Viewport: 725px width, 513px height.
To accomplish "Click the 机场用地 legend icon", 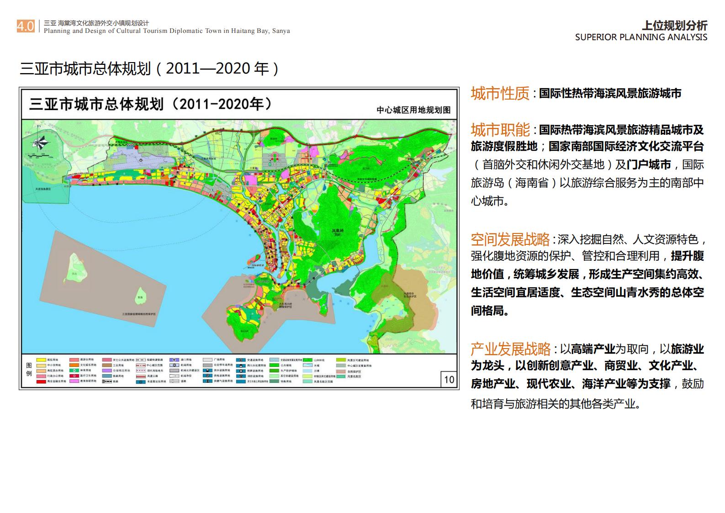I will 174,365.
